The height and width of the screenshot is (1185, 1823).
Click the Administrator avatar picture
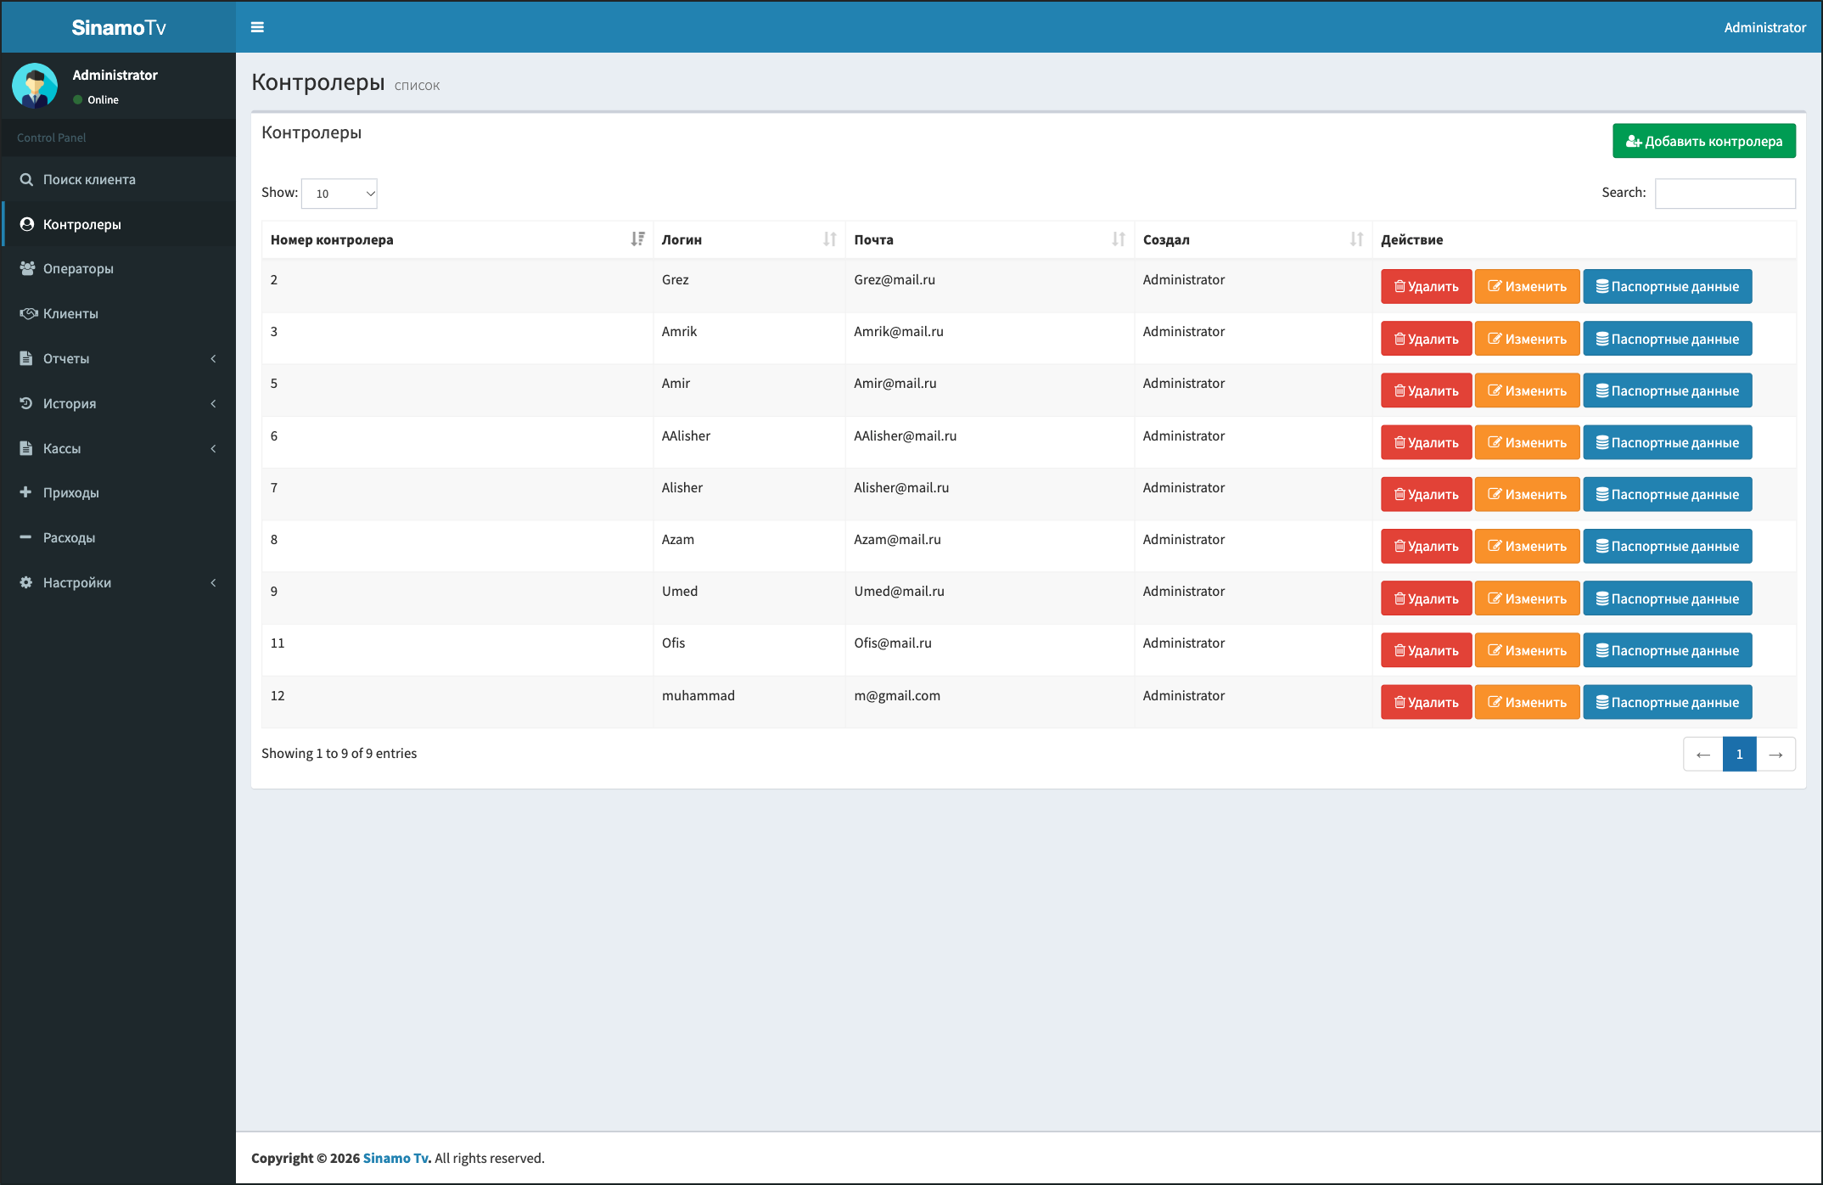[35, 86]
